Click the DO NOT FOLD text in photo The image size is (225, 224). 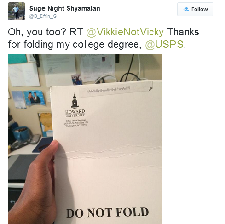pos(108,213)
